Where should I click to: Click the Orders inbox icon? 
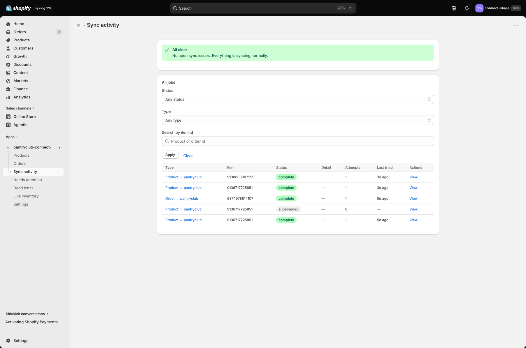[x=8, y=32]
